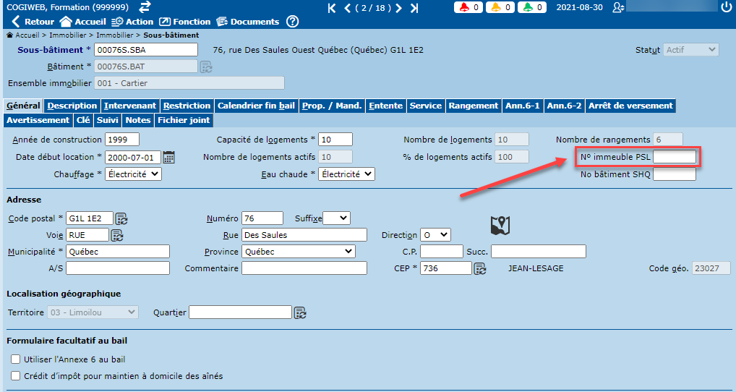The width and height of the screenshot is (736, 392).
Task: Go to the last record arrow
Action: [x=414, y=8]
